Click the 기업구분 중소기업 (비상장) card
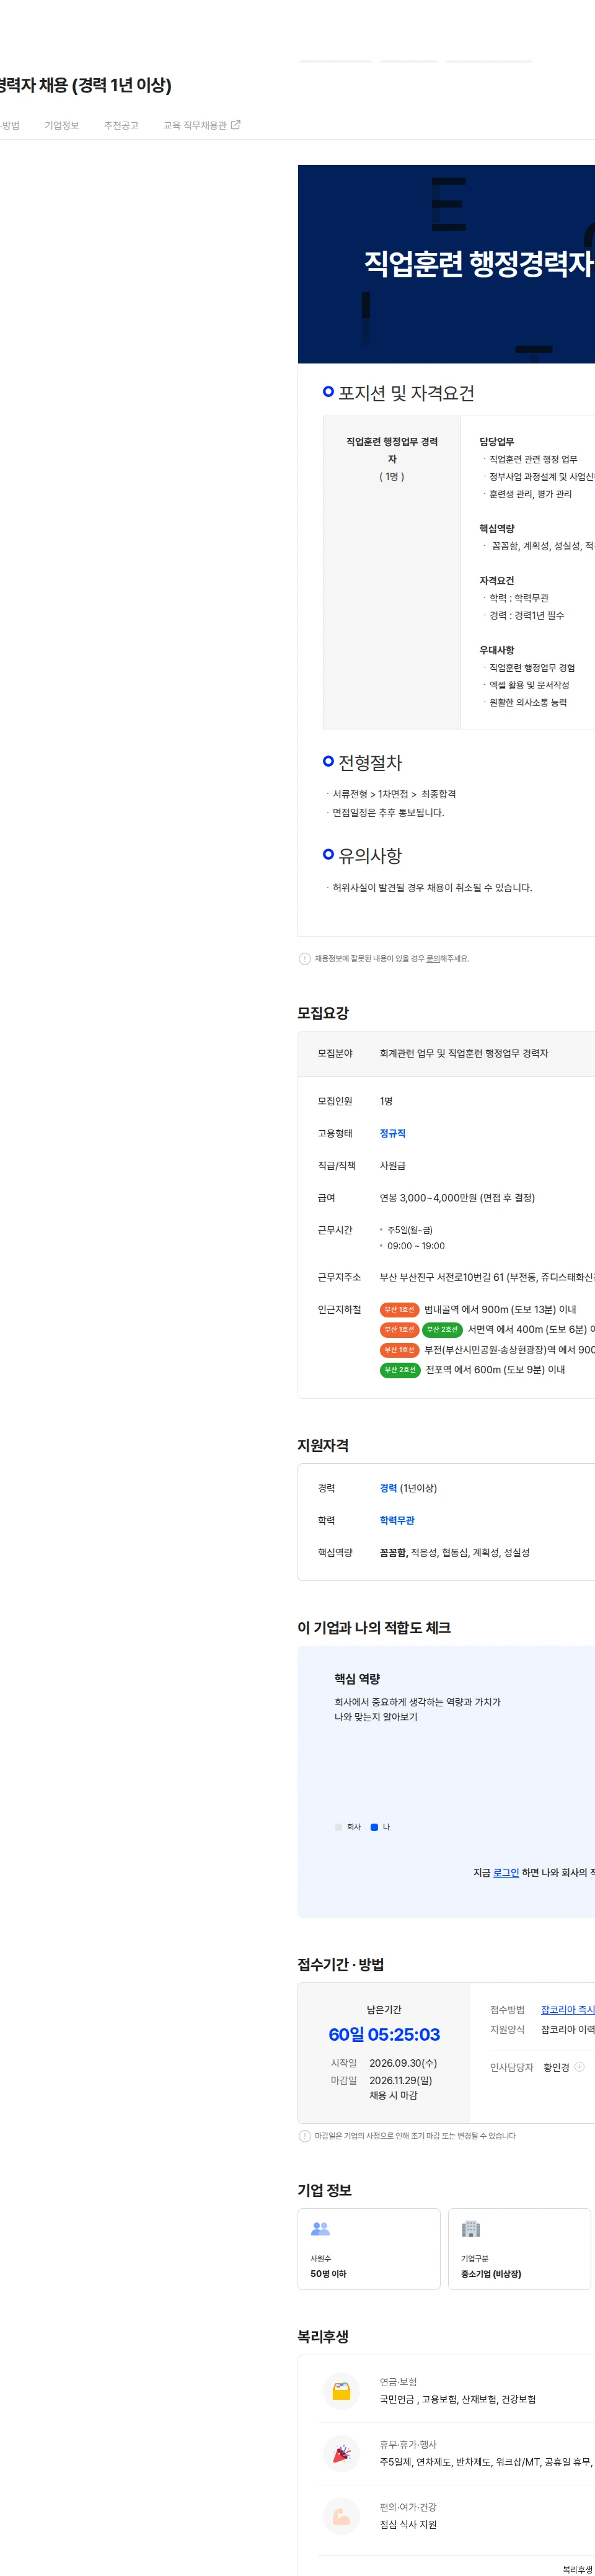Screen dimensions: 595x2576 (x=519, y=2248)
